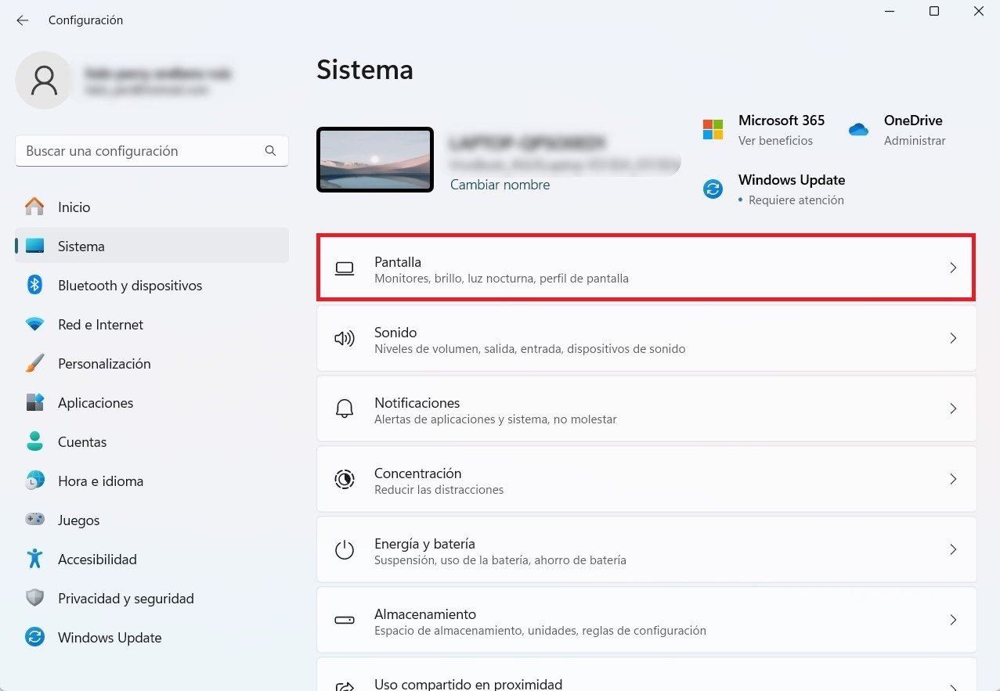This screenshot has height=691, width=1000.
Task: Open Energía y batería via its chevron
Action: click(x=953, y=549)
